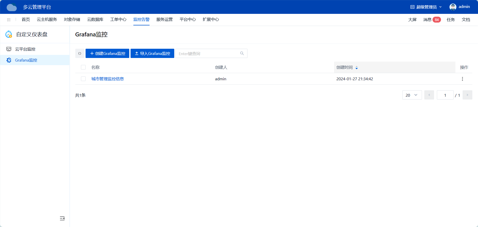Click the 共1条 total count text
The width and height of the screenshot is (478, 227).
[x=80, y=95]
